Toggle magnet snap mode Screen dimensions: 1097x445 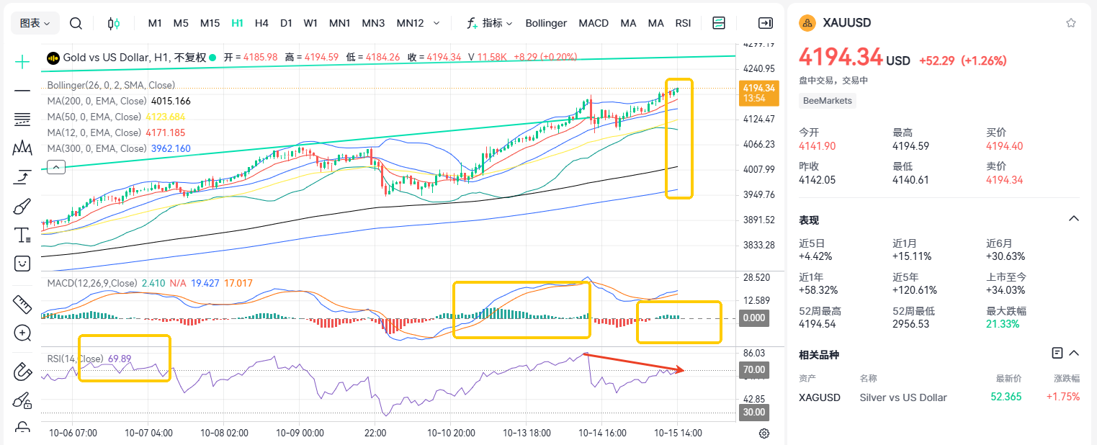22,372
